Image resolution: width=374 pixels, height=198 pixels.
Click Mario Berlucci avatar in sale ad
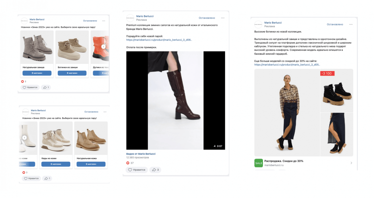coord(258,24)
